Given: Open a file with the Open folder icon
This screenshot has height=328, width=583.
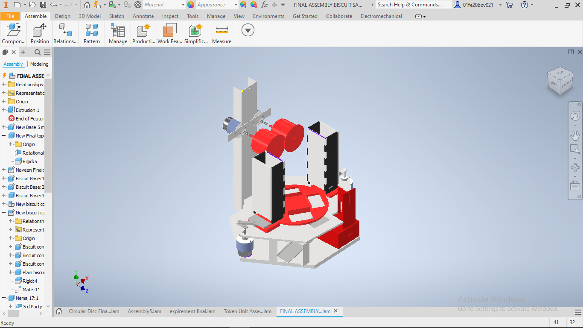Looking at the screenshot, I should [x=33, y=5].
